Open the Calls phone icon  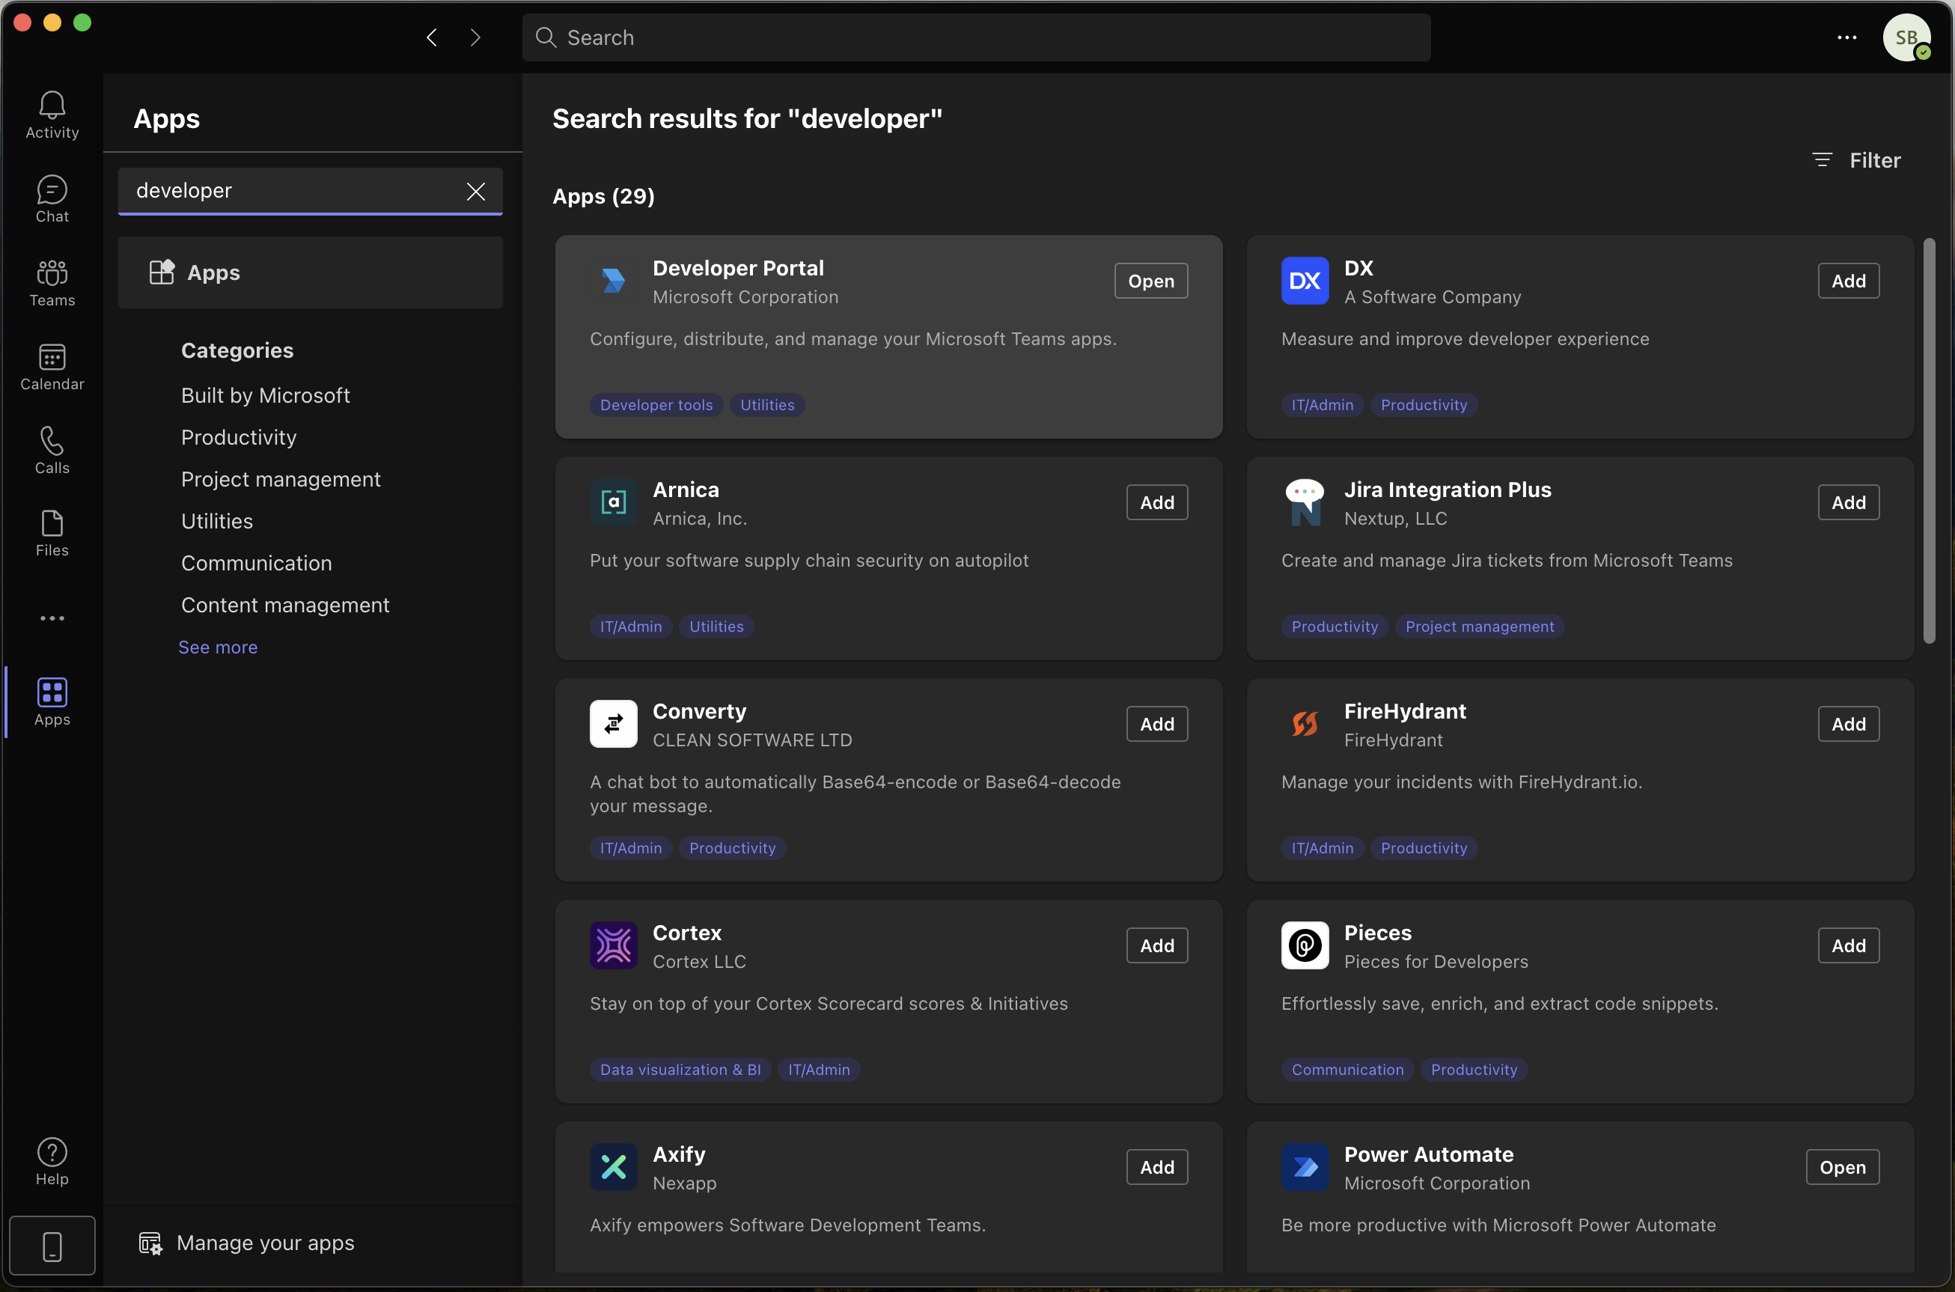point(52,450)
